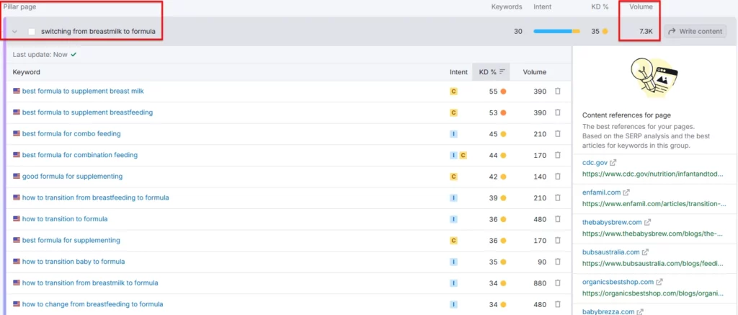Click the yellow KD dot beside 35 in pillar row
This screenshot has width=738, height=315.
point(605,32)
